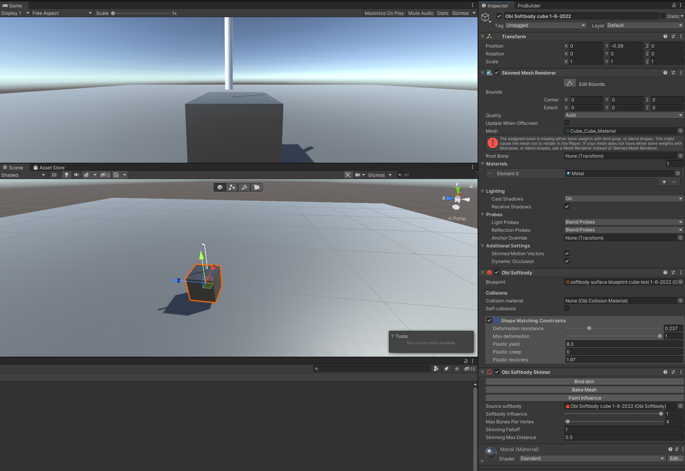The height and width of the screenshot is (471, 685).
Task: Toggle scene grid visibility icon
Action: (x=116, y=175)
